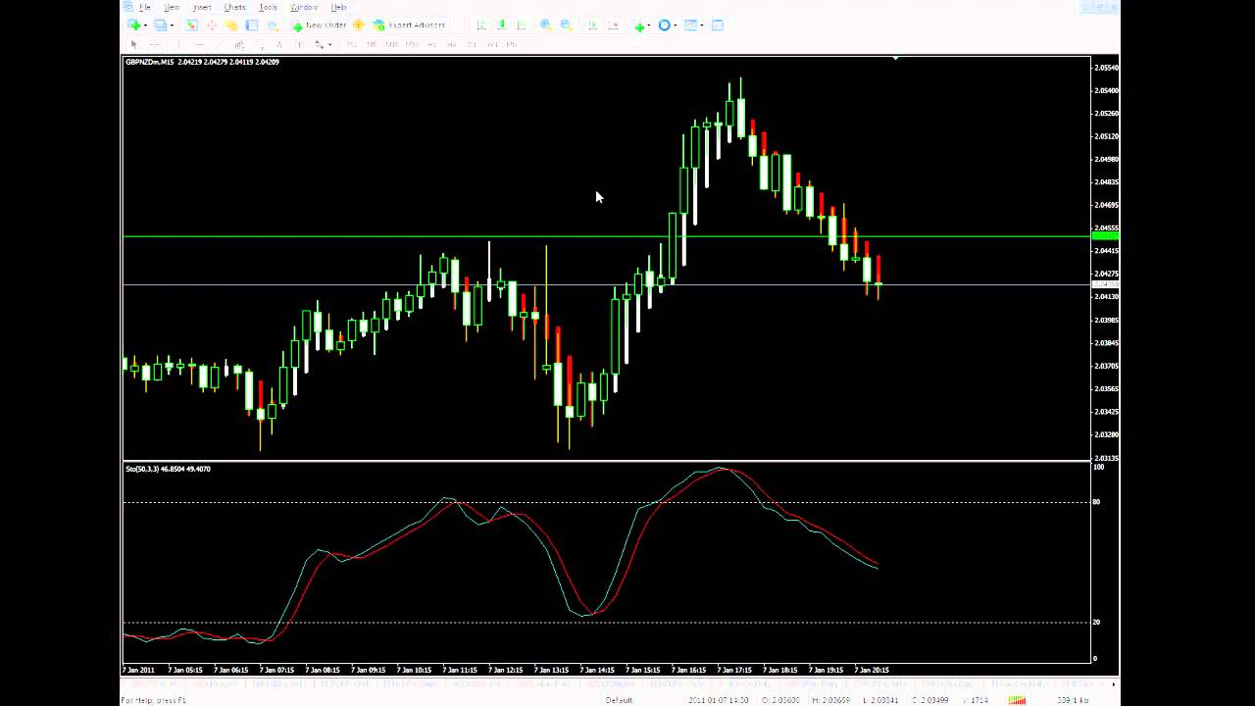
Task: Open the Tools menu
Action: pos(268,7)
